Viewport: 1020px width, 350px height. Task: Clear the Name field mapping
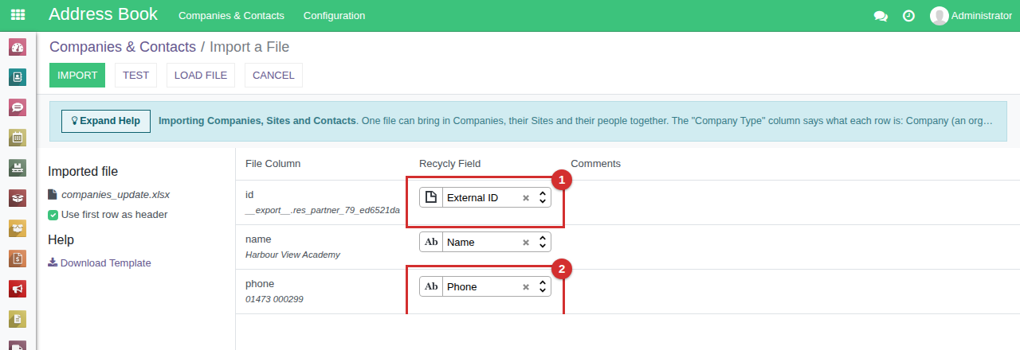pos(526,243)
